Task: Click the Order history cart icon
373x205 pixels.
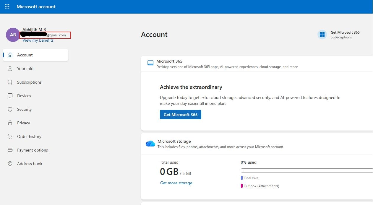Action: (10, 136)
